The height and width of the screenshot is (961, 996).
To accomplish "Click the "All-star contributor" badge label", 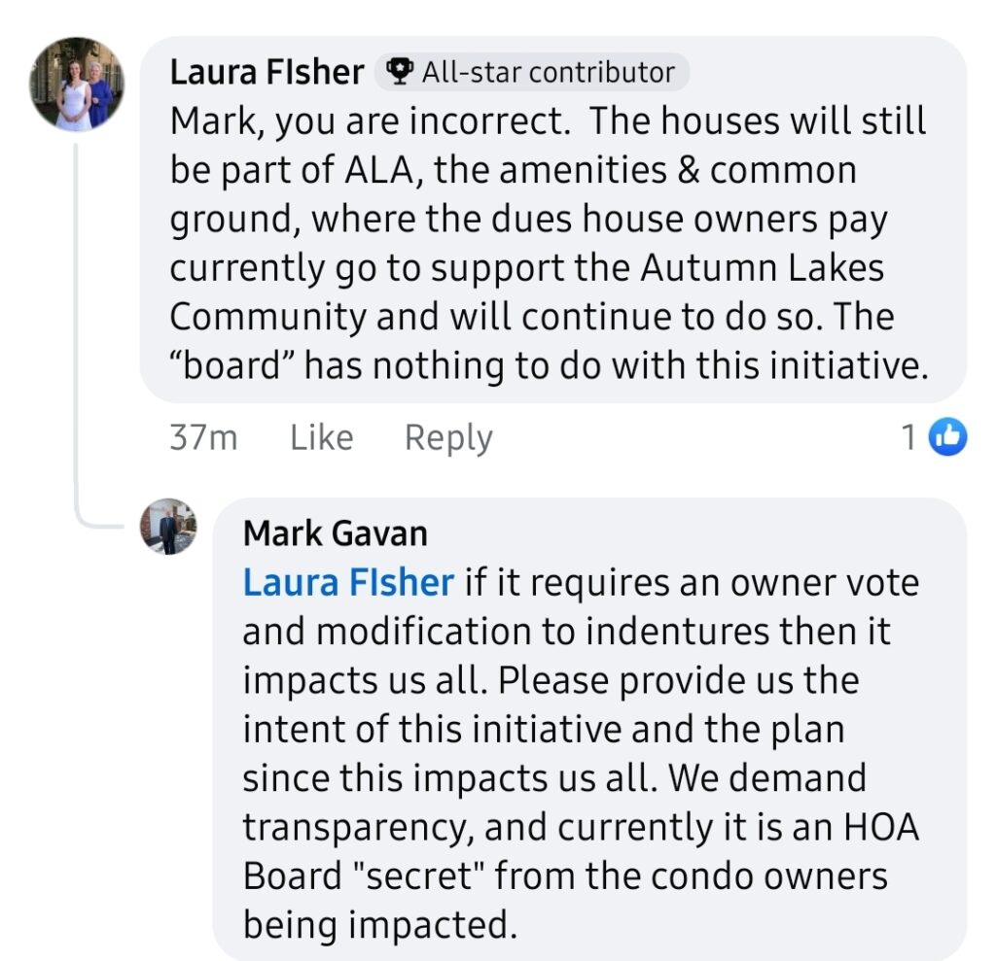I will 548,72.
